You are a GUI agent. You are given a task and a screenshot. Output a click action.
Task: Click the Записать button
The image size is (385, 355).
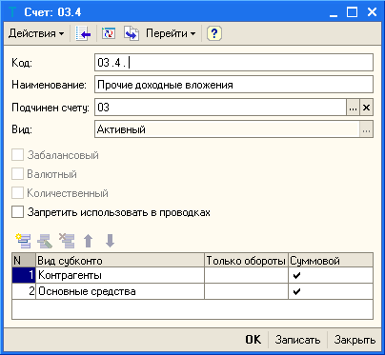[297, 340]
